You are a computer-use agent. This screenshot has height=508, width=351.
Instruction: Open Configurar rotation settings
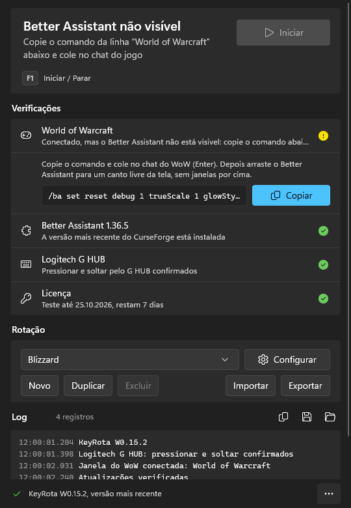point(287,360)
